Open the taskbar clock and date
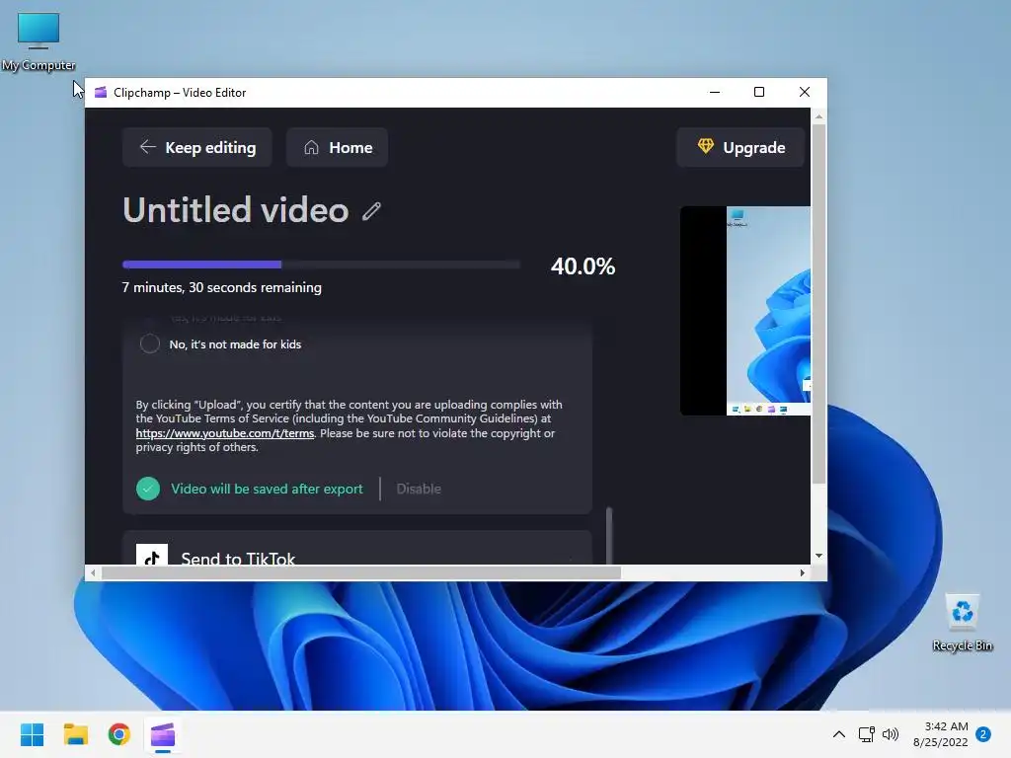The height and width of the screenshot is (758, 1011). tap(941, 734)
